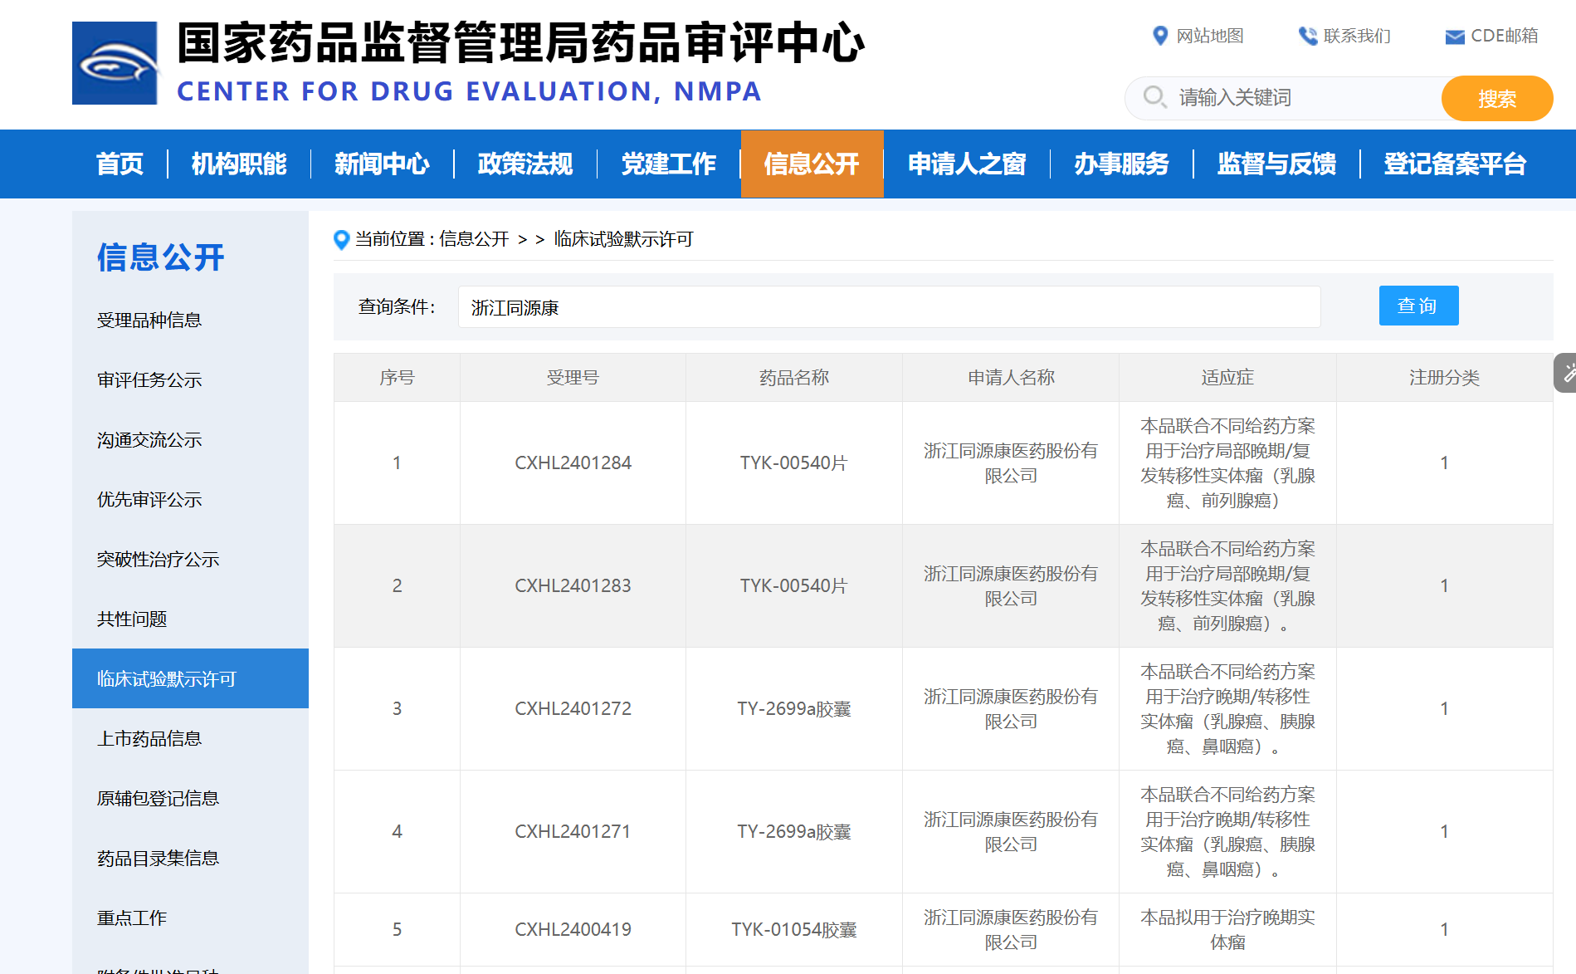Open the 申请人之窗 navigation item

tap(967, 164)
